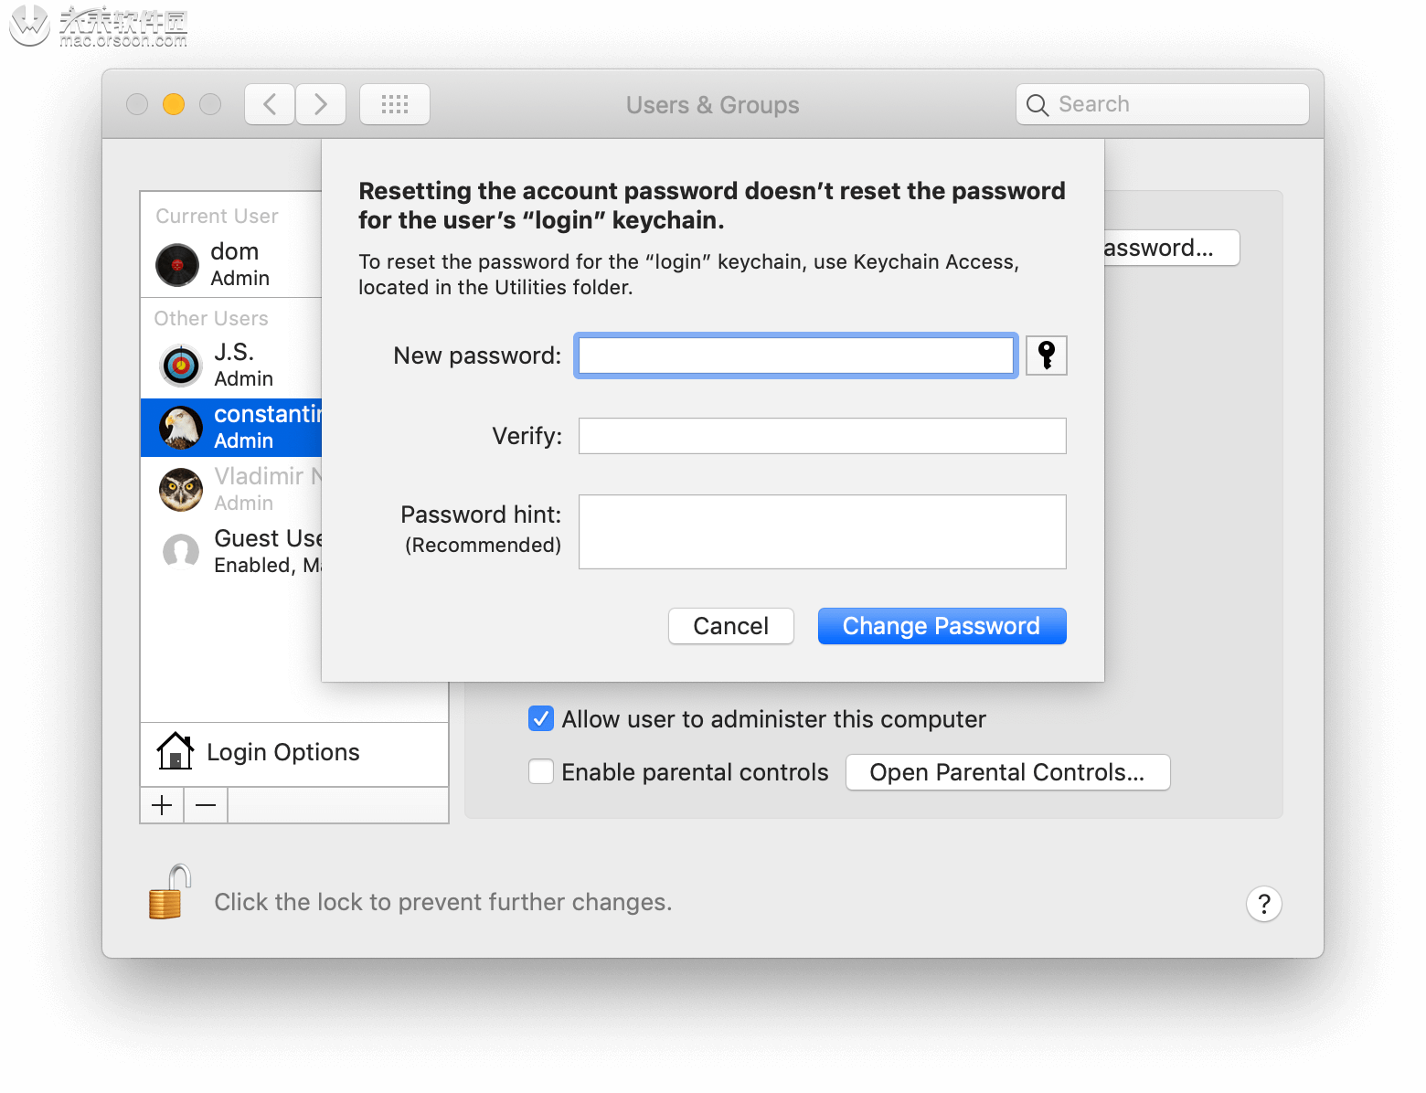1426x1093 pixels.
Task: Click the search magnifier icon
Action: coord(1037,105)
